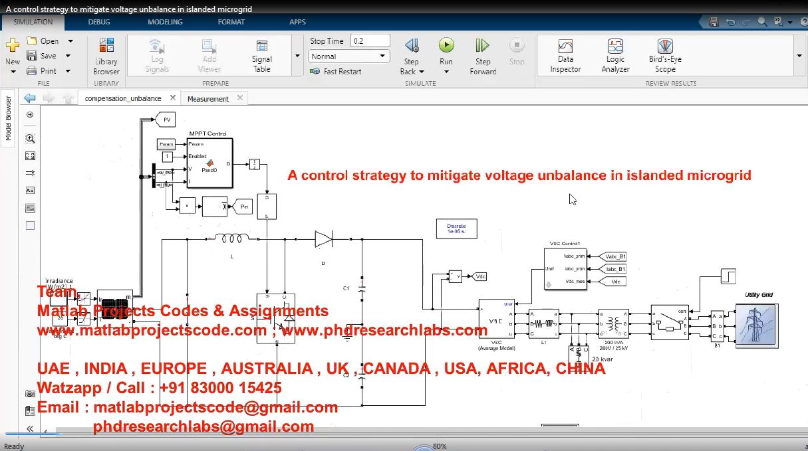Insert image using picture icon
Viewport: 808px width, 451px height.
[x=30, y=208]
